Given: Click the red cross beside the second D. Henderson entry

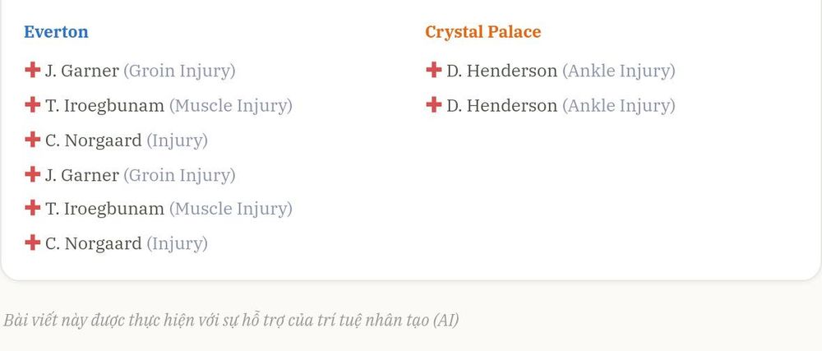Looking at the screenshot, I should (x=433, y=104).
